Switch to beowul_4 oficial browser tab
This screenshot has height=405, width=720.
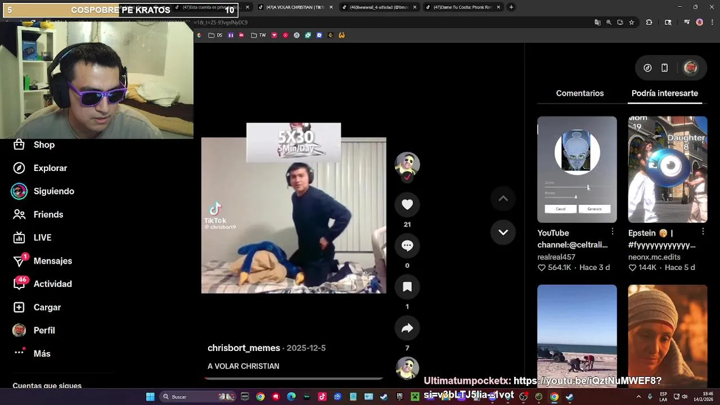click(x=379, y=7)
